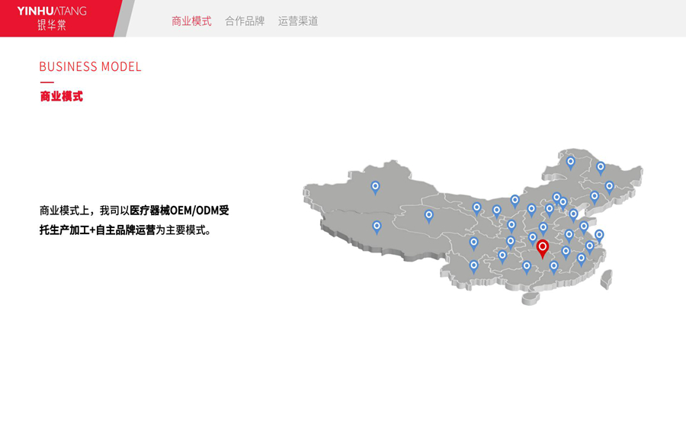Screen dimensions: 686x421
Task: Click the Liaoning pin in the northeast
Action: click(x=595, y=196)
